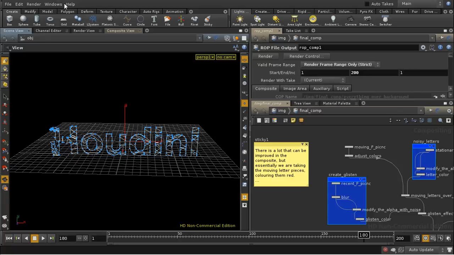Click the network search magnifier icon
This screenshot has width=454, height=255.
pyautogui.click(x=440, y=120)
